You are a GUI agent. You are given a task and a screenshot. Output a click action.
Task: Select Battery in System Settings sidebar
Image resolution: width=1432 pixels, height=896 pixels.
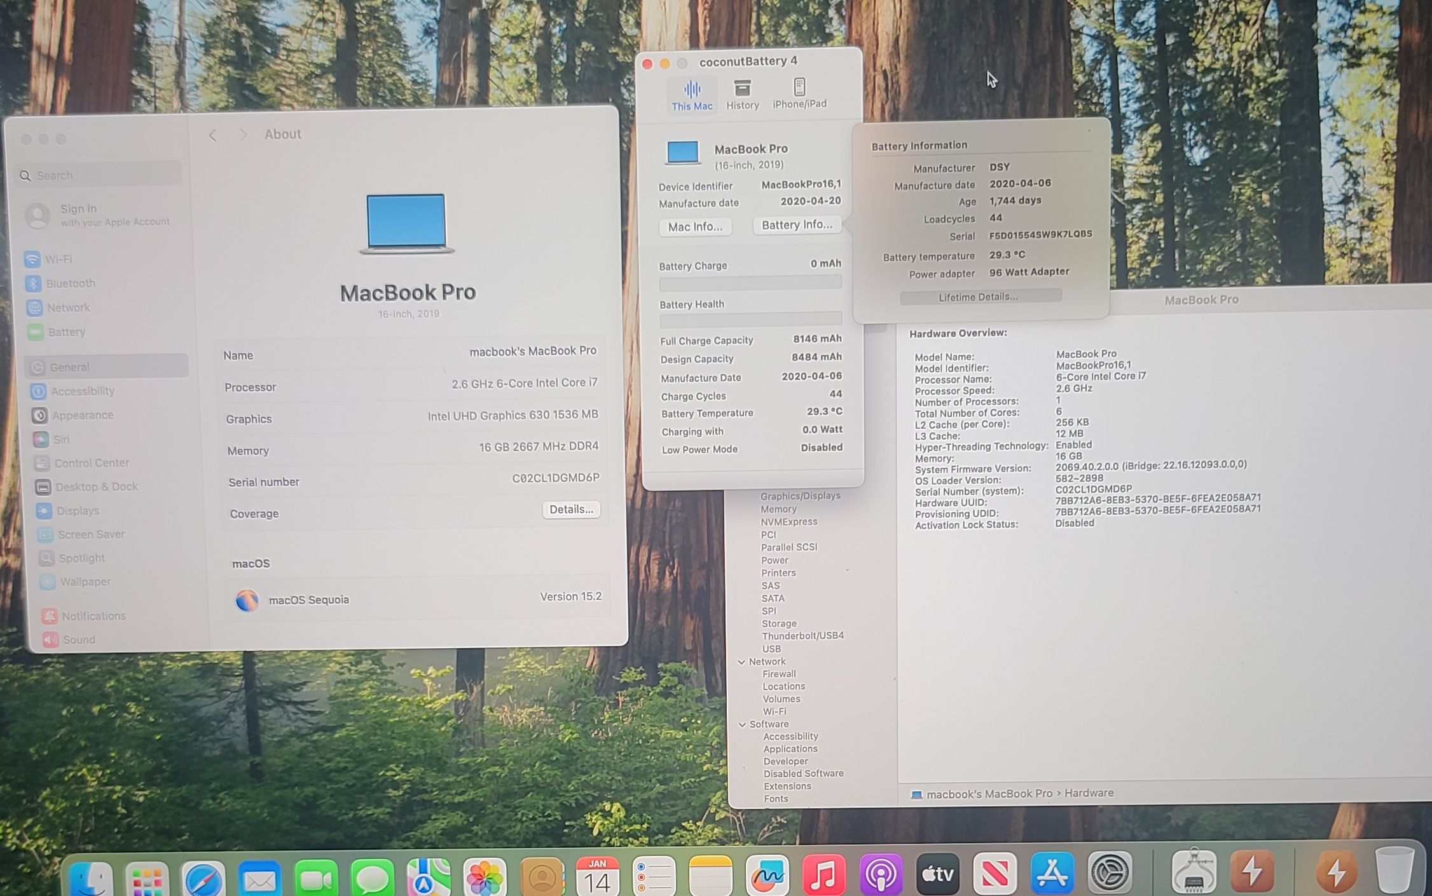(65, 332)
